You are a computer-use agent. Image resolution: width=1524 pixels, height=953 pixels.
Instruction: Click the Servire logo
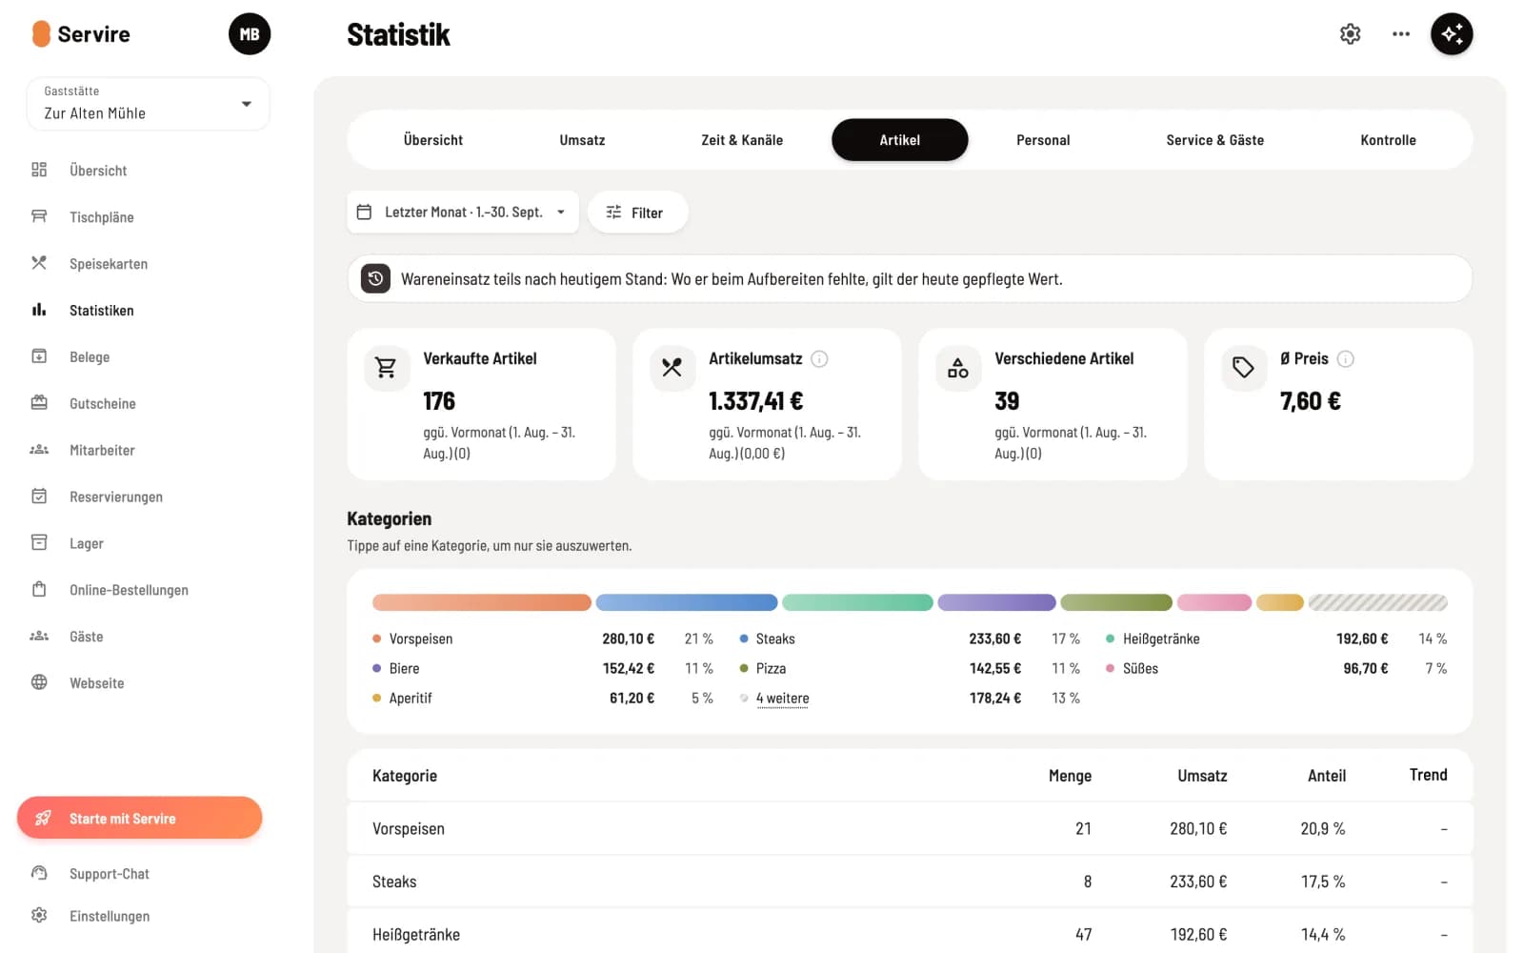click(x=81, y=34)
